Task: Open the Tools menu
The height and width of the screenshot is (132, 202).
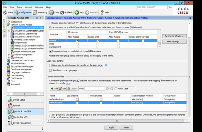Action: point(19,7)
